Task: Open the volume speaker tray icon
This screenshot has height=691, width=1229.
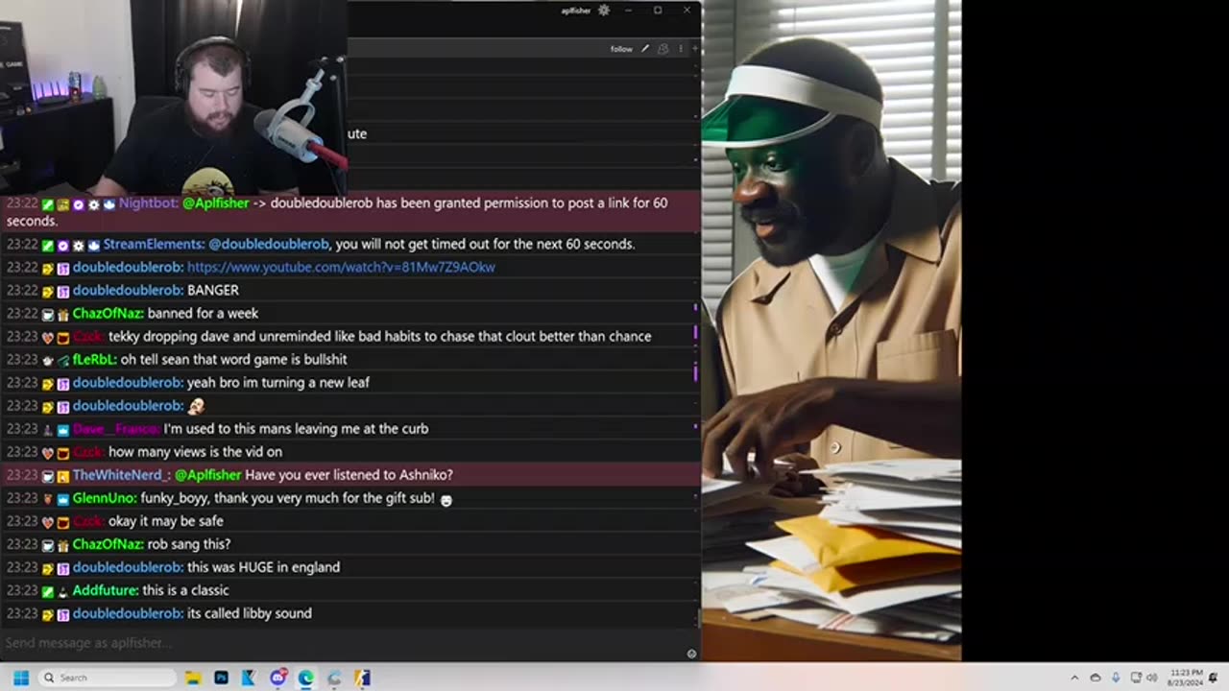Action: (x=1151, y=678)
